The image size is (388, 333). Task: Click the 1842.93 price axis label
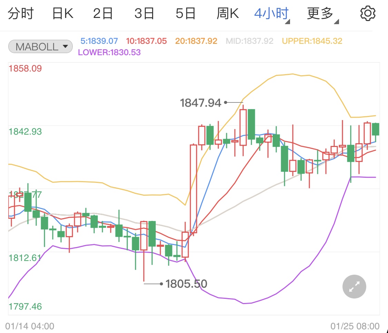click(25, 131)
